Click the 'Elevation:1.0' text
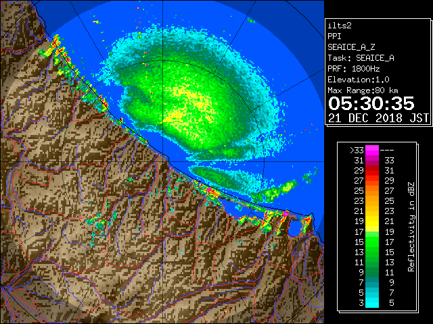The width and height of the screenshot is (433, 324). click(359, 80)
